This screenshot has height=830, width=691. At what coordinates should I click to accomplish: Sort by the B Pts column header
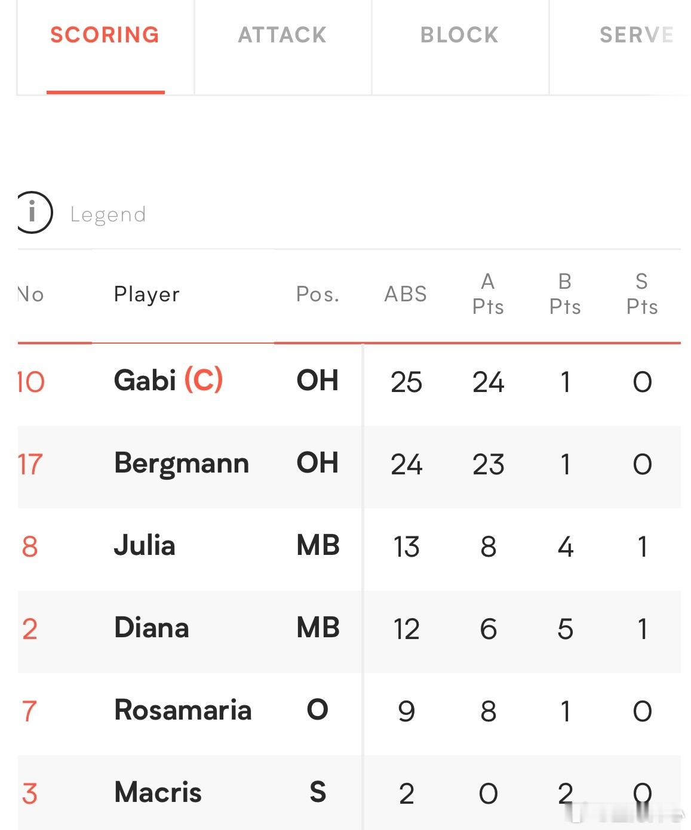pyautogui.click(x=565, y=294)
